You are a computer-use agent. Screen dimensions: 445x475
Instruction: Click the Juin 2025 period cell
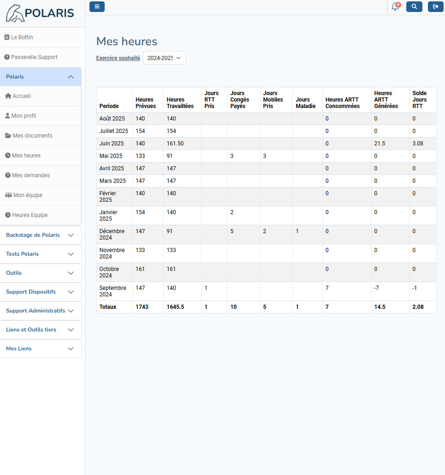click(112, 144)
